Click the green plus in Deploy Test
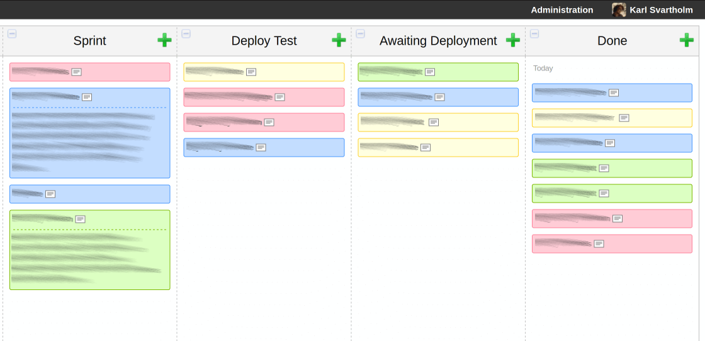This screenshot has width=705, height=341. (x=339, y=41)
